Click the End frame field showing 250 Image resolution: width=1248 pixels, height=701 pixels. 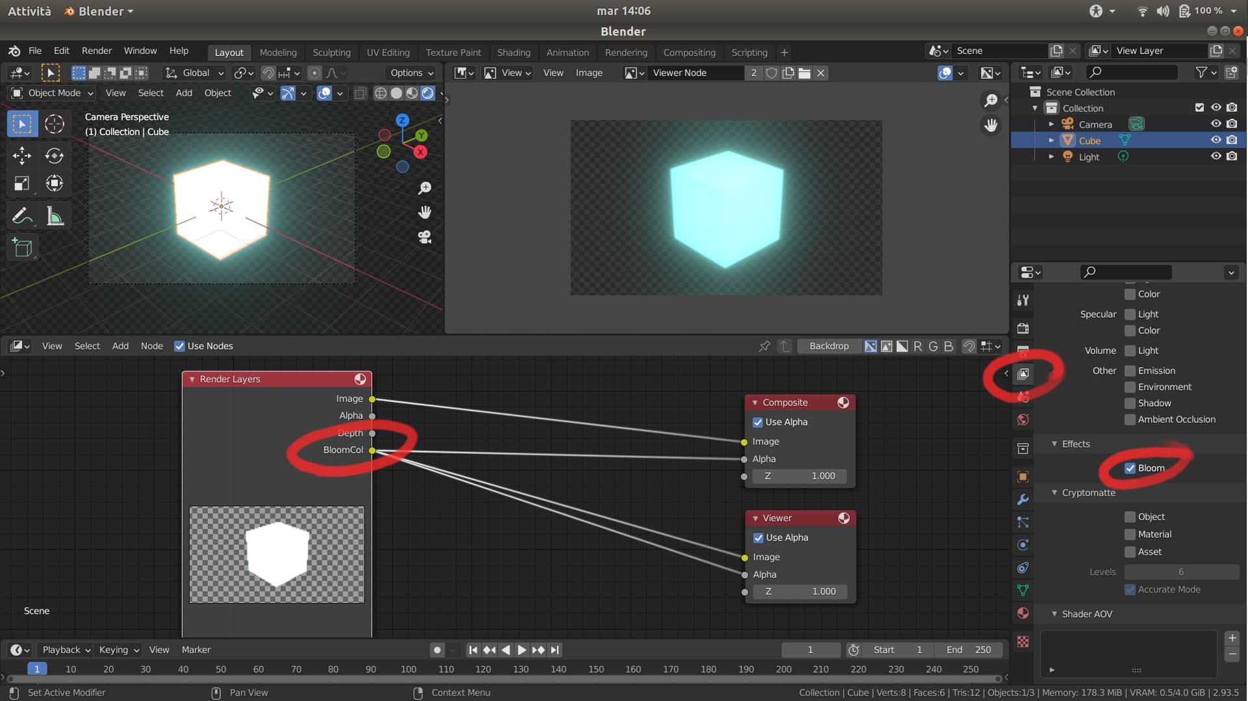click(969, 649)
